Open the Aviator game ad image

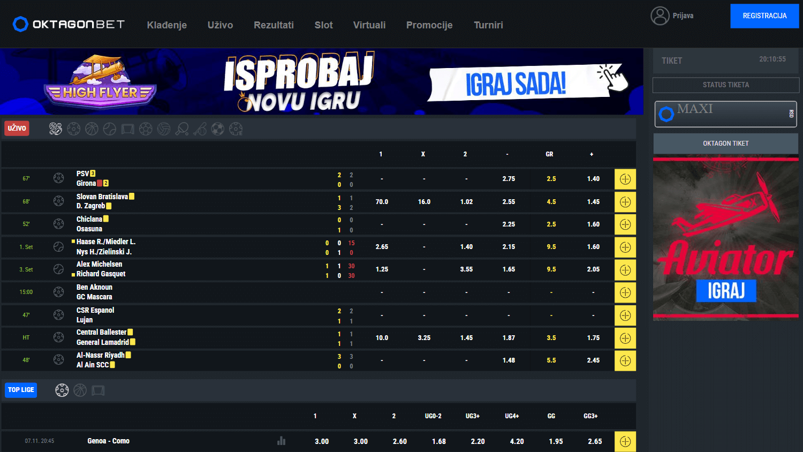(726, 238)
